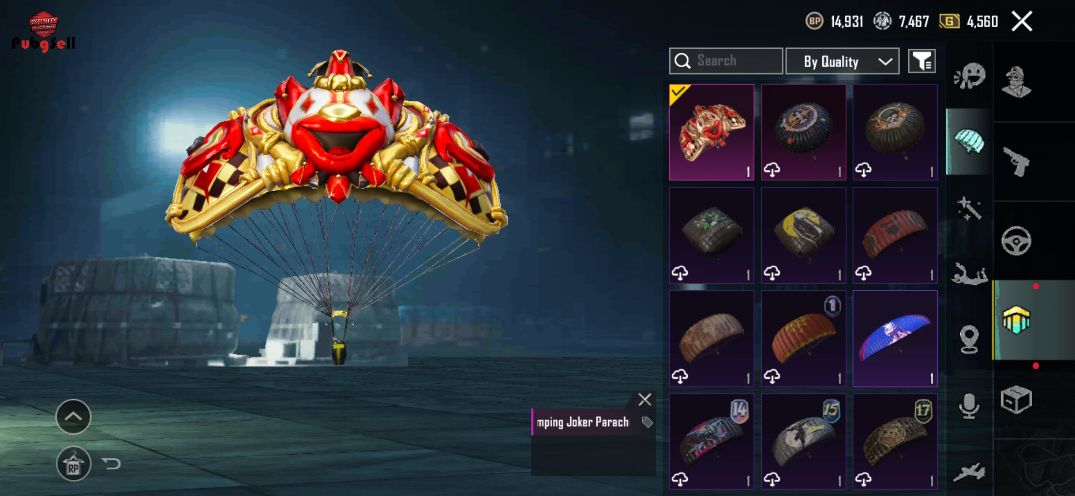The image size is (1075, 496).
Task: Dismiss the Joker Parachute name popup
Action: click(x=645, y=400)
